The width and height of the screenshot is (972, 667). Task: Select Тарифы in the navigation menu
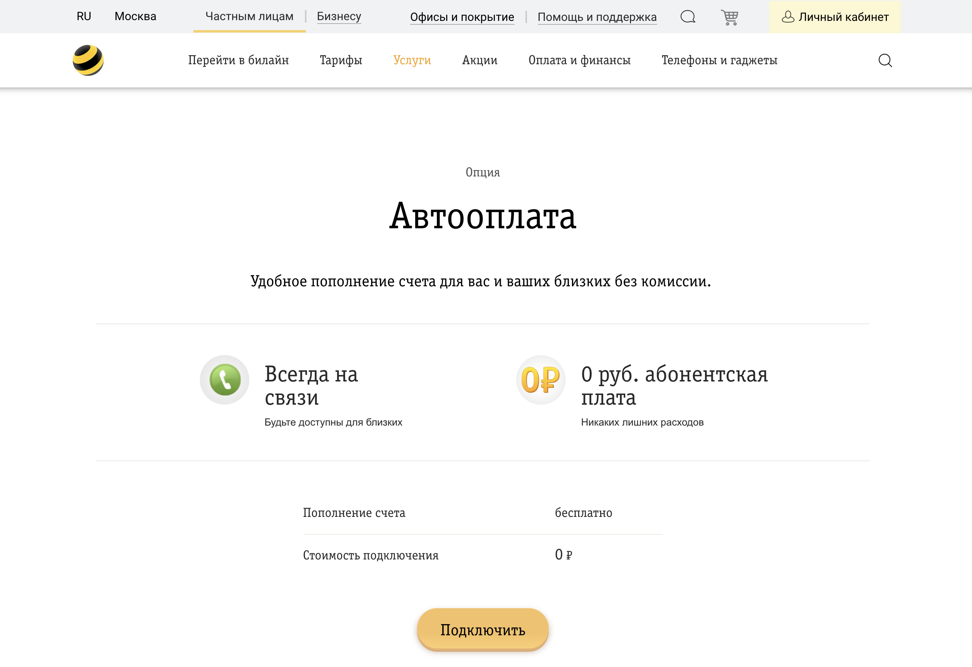point(341,60)
